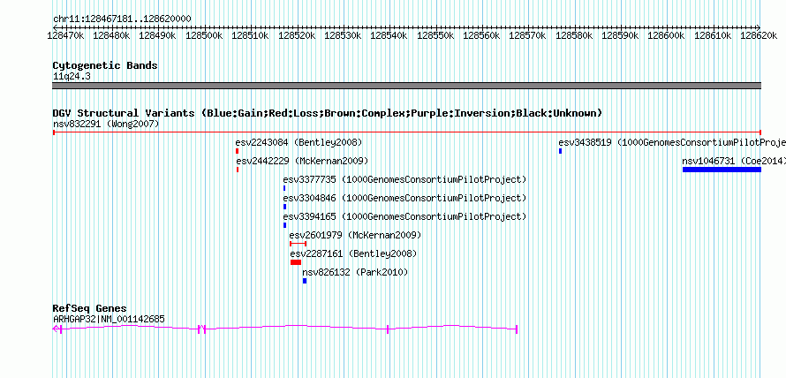Select the magenta ARHGAP32 gene track line
The width and height of the screenshot is (786, 378).
pyautogui.click(x=284, y=329)
